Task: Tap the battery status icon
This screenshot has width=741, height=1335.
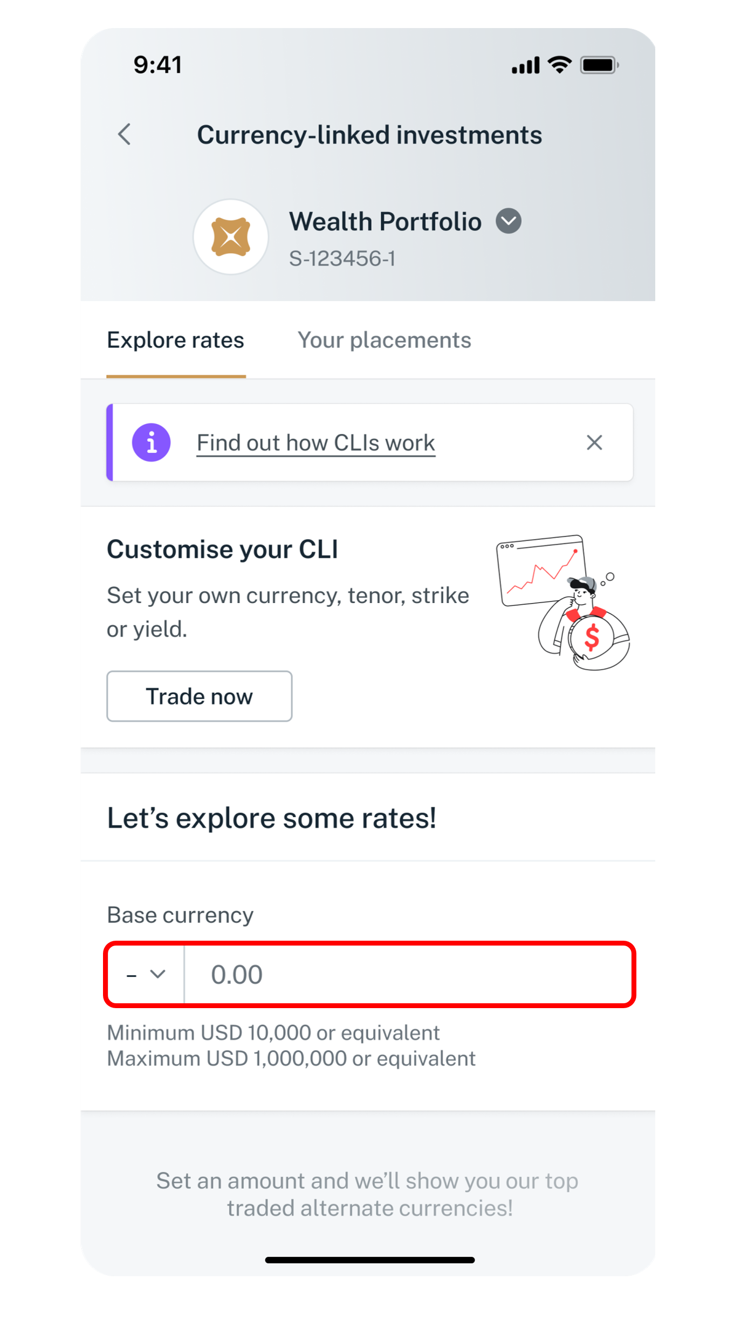Action: 599,65
